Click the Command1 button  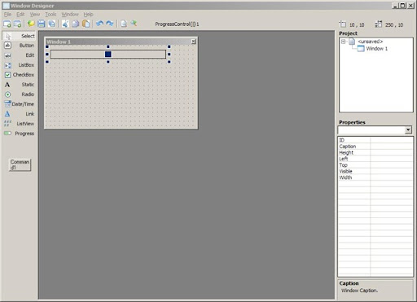[20, 164]
